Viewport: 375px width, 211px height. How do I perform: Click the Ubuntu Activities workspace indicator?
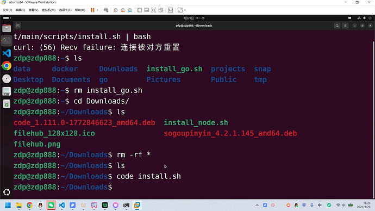coord(7,18)
